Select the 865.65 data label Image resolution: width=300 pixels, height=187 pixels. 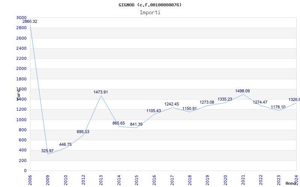point(118,123)
